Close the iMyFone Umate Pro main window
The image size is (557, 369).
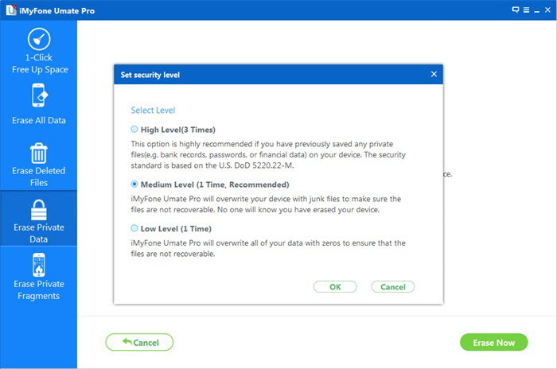547,10
